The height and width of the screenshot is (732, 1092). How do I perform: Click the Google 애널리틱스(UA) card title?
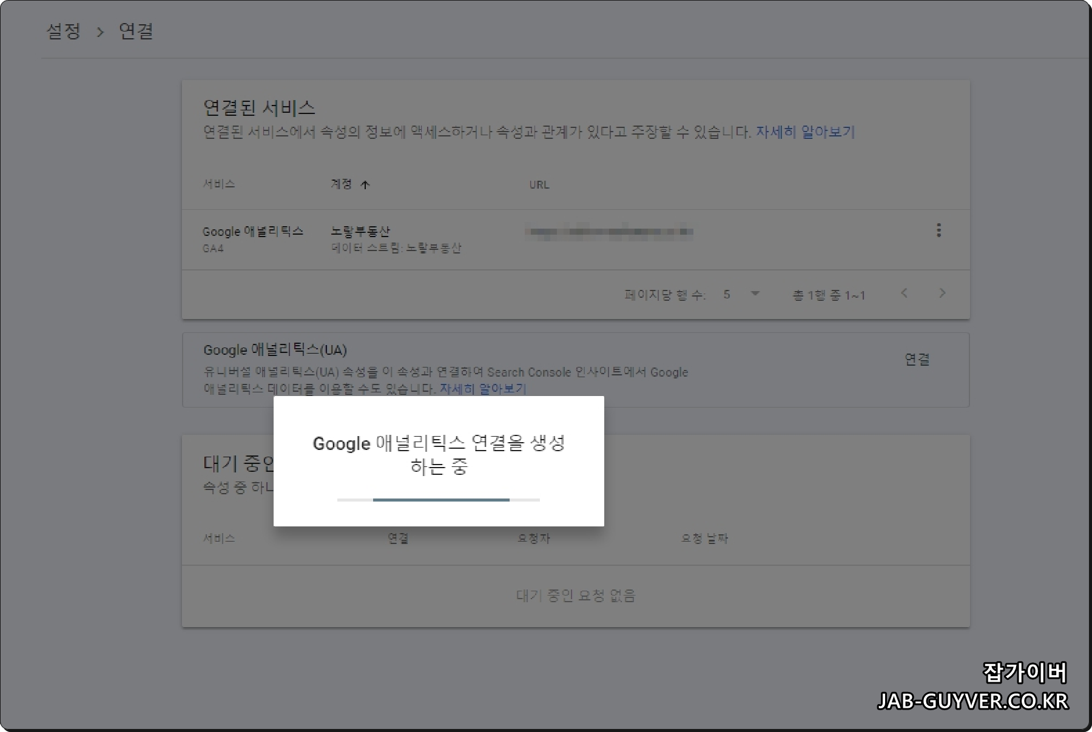[x=275, y=350]
